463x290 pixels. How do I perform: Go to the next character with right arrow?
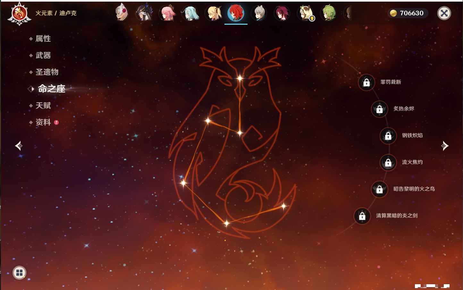445,146
